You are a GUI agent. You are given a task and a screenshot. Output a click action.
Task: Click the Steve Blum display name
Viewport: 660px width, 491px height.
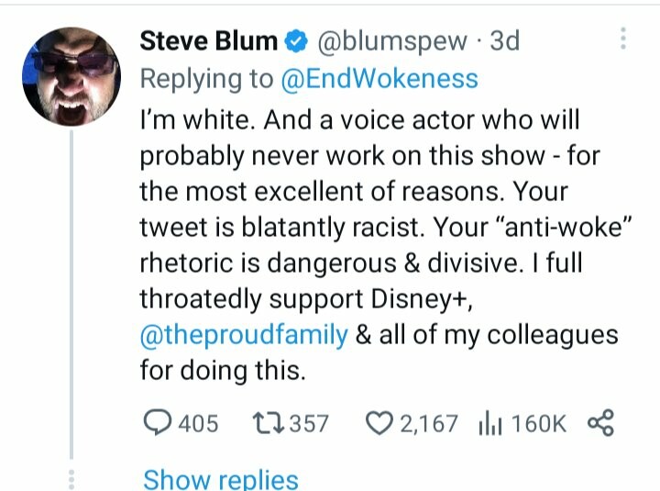pos(208,41)
